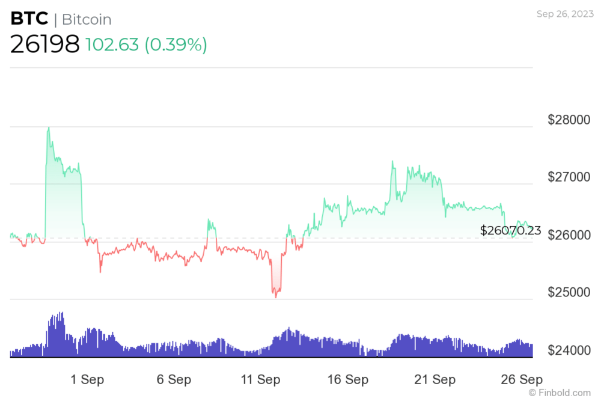
Task: Click the Sep 26, 2023 date label
Action: pos(565,14)
